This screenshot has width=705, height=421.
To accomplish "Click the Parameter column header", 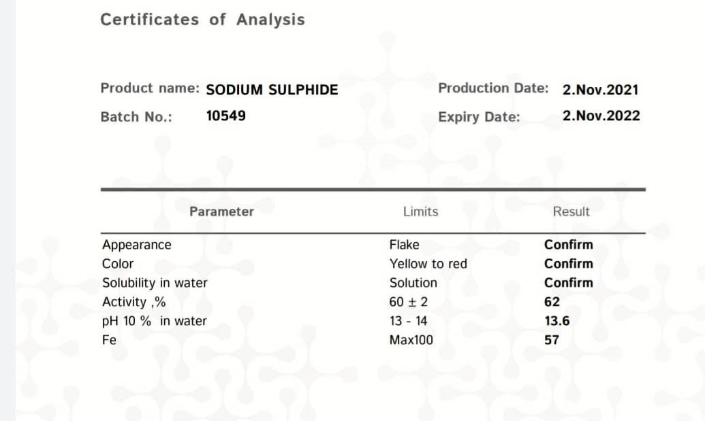I will click(x=221, y=212).
